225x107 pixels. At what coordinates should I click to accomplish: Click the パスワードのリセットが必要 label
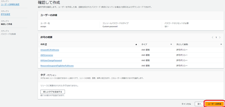pyautogui.click(x=176, y=23)
